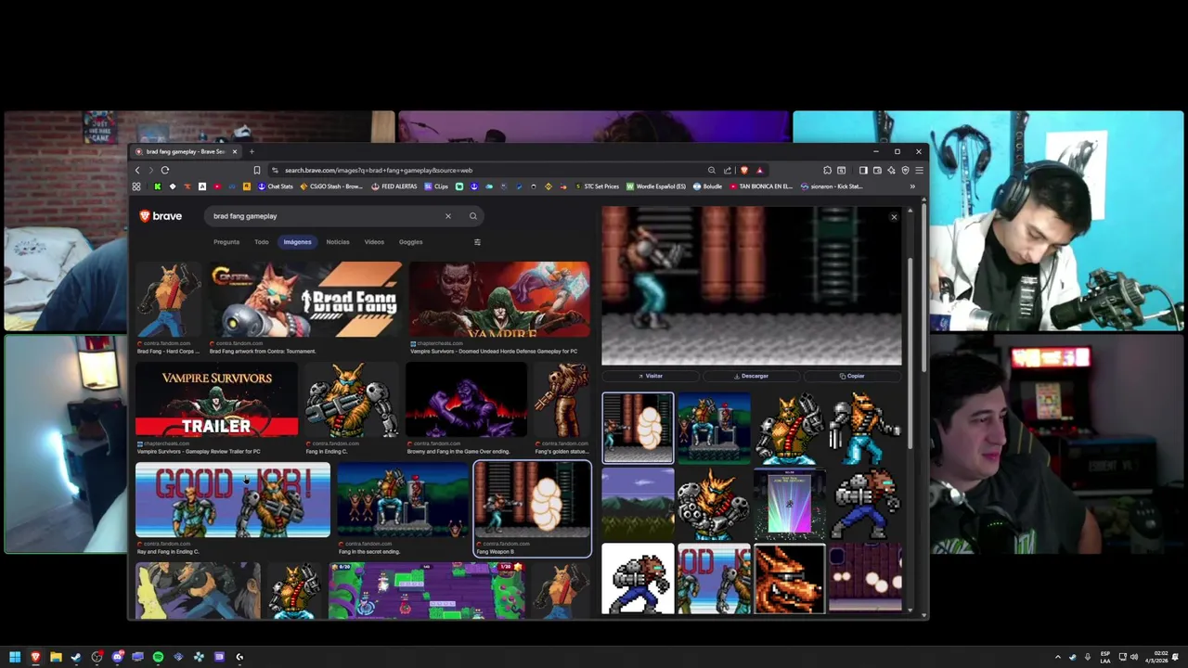The image size is (1188, 668).
Task: Click the 'brad fang gameplay' browser tab
Action: click(186, 151)
